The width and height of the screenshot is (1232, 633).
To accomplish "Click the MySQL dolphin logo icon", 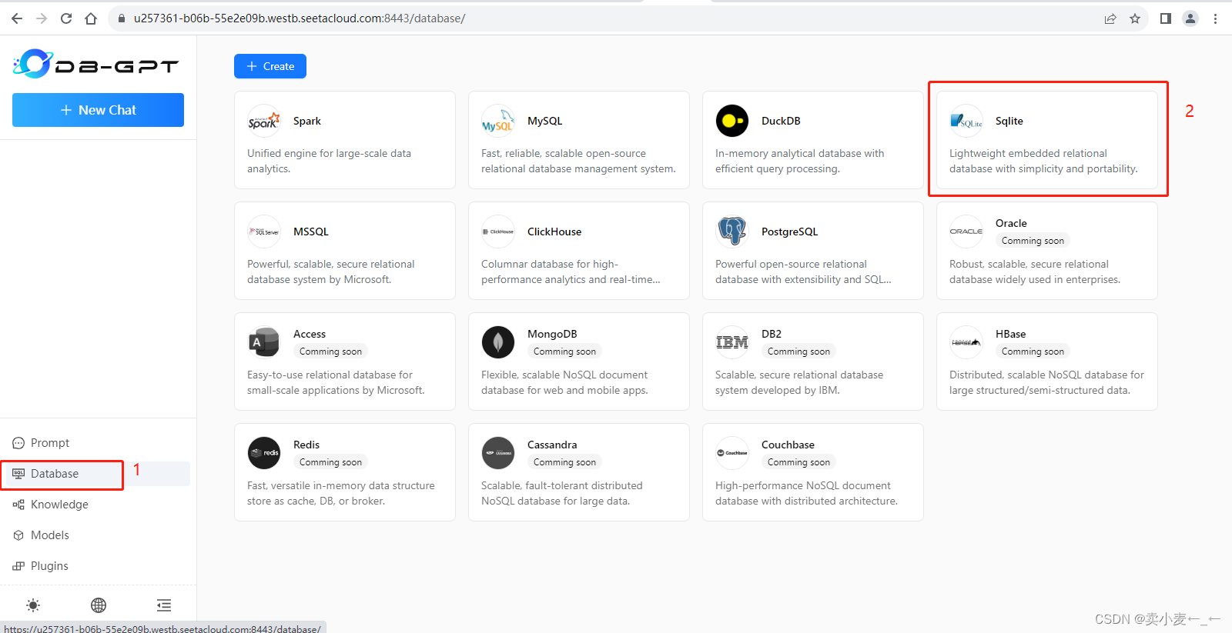I will coord(498,121).
